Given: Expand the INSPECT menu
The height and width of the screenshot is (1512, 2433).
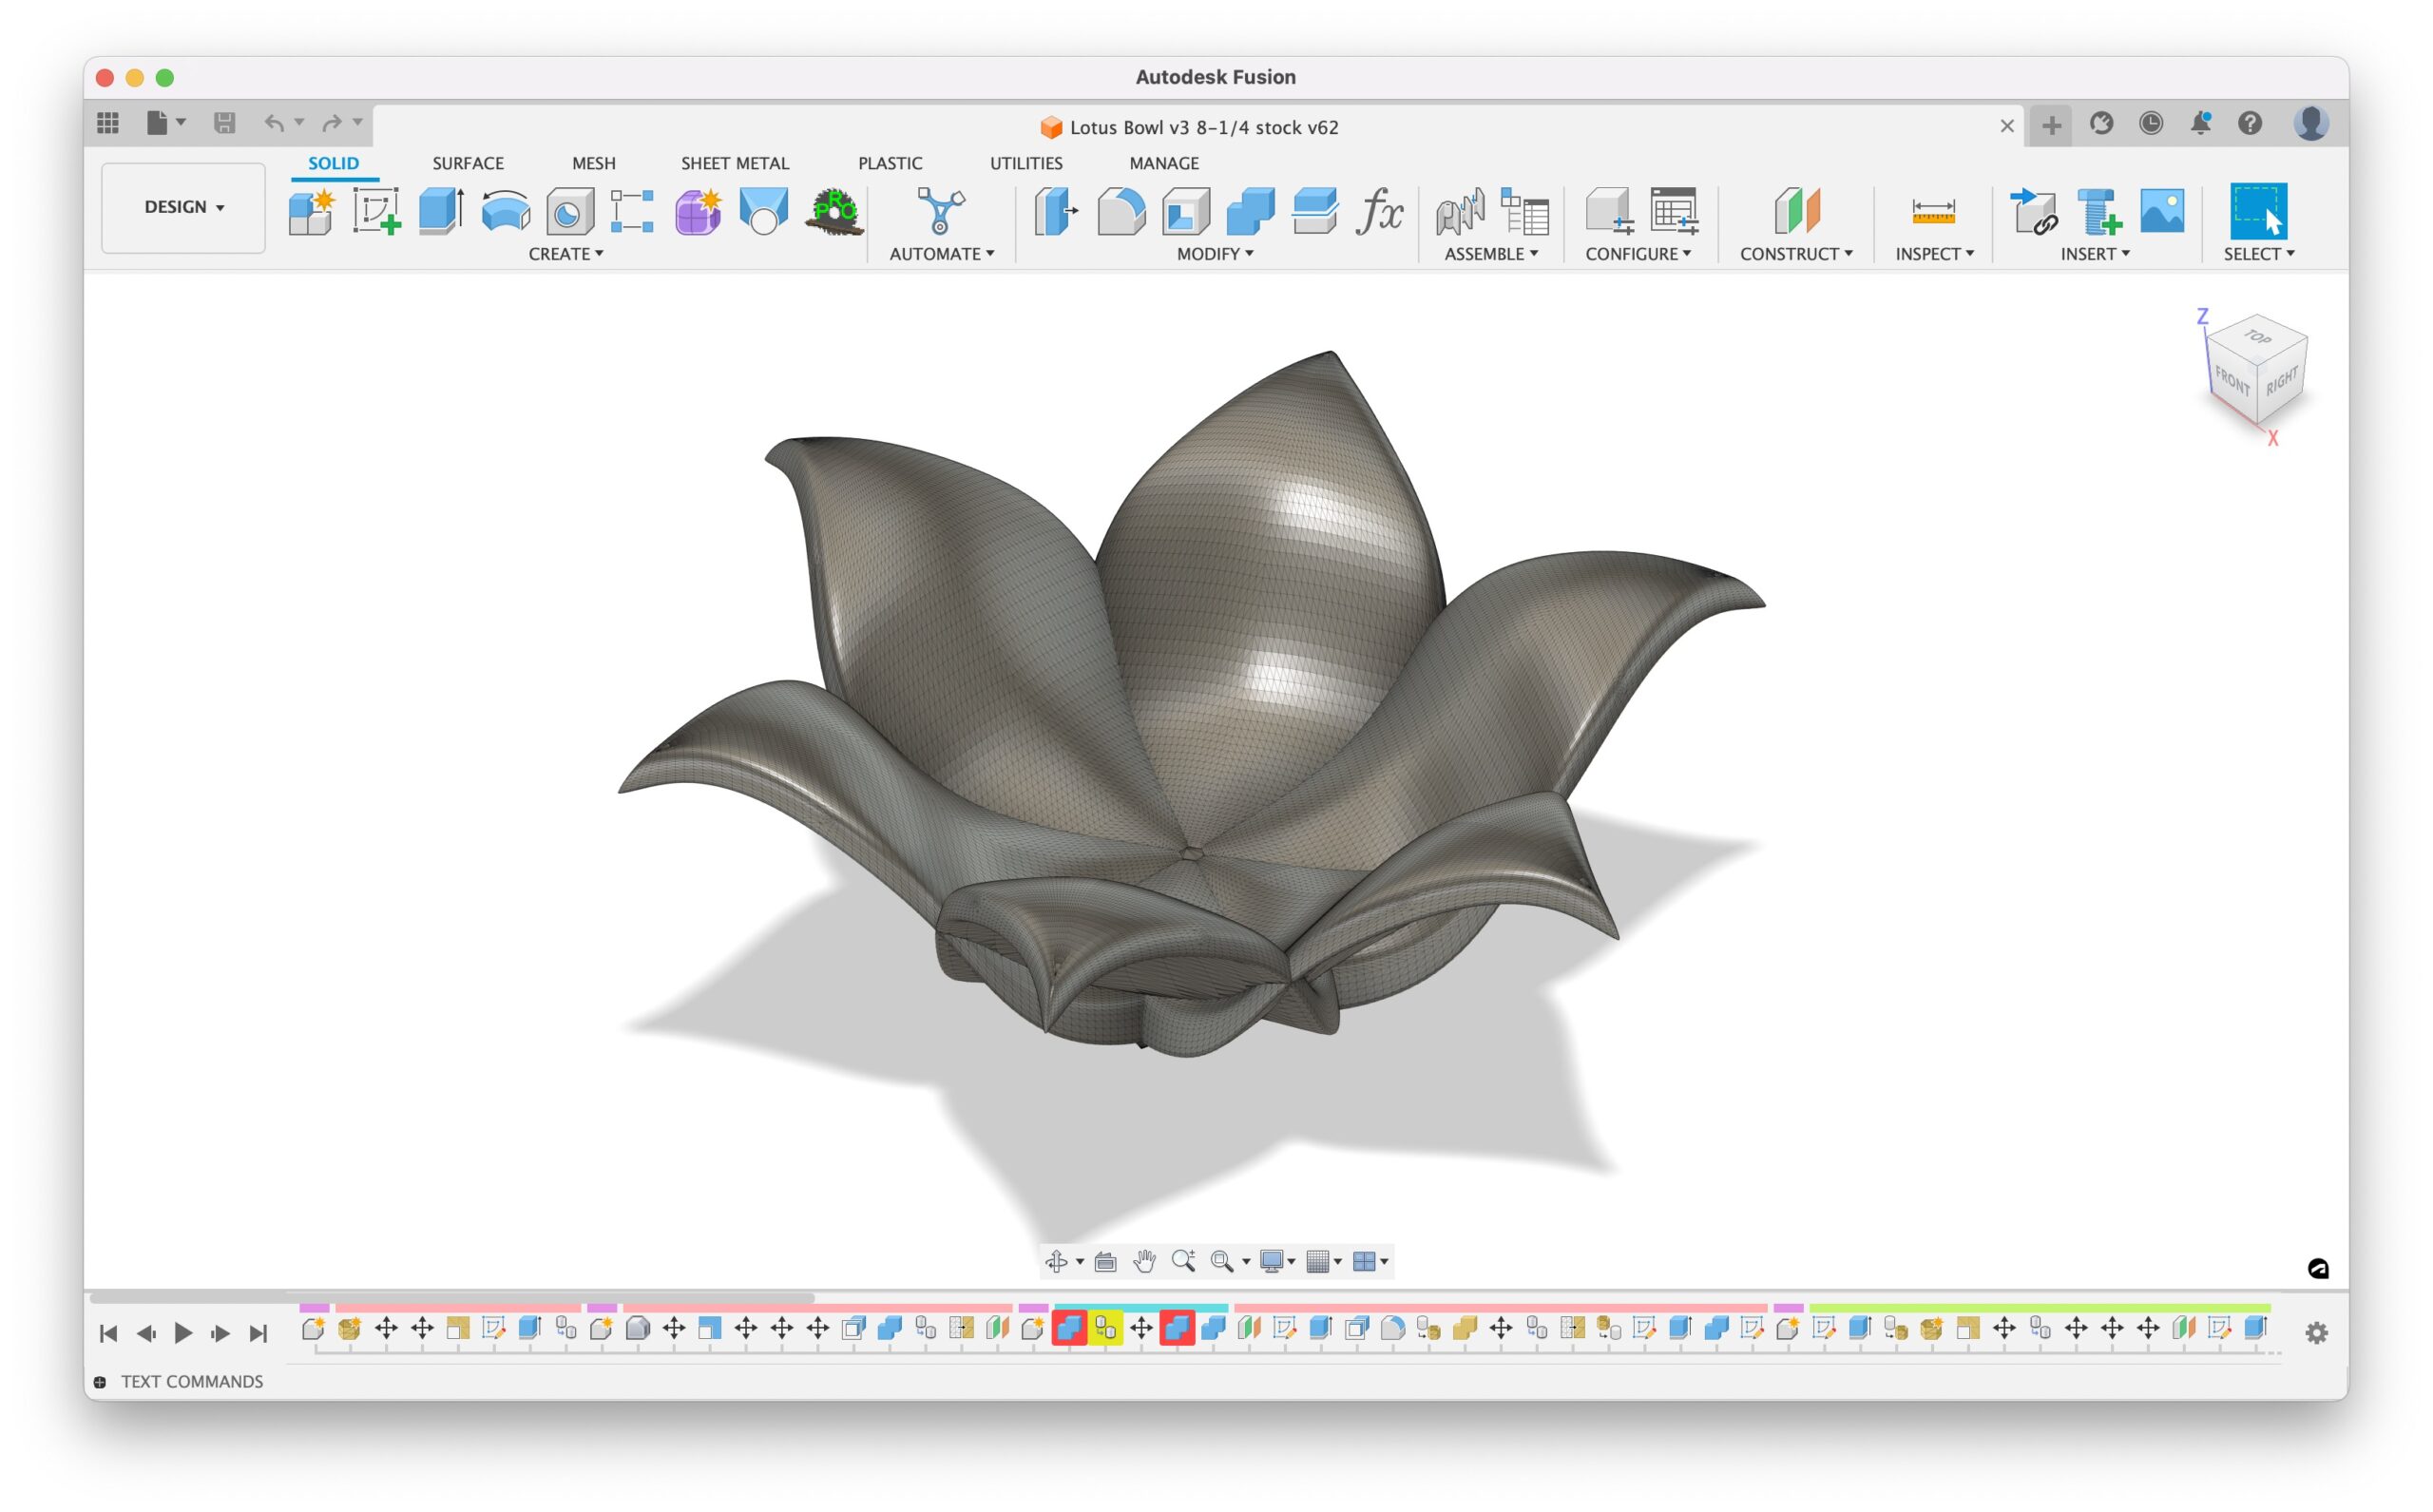Looking at the screenshot, I should 1934,254.
